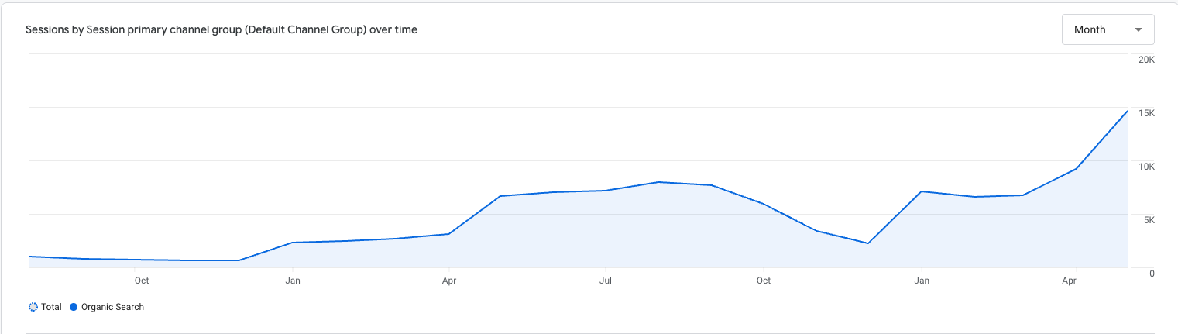
Task: Click the dropdown arrow next to Month
Action: pyautogui.click(x=1138, y=29)
